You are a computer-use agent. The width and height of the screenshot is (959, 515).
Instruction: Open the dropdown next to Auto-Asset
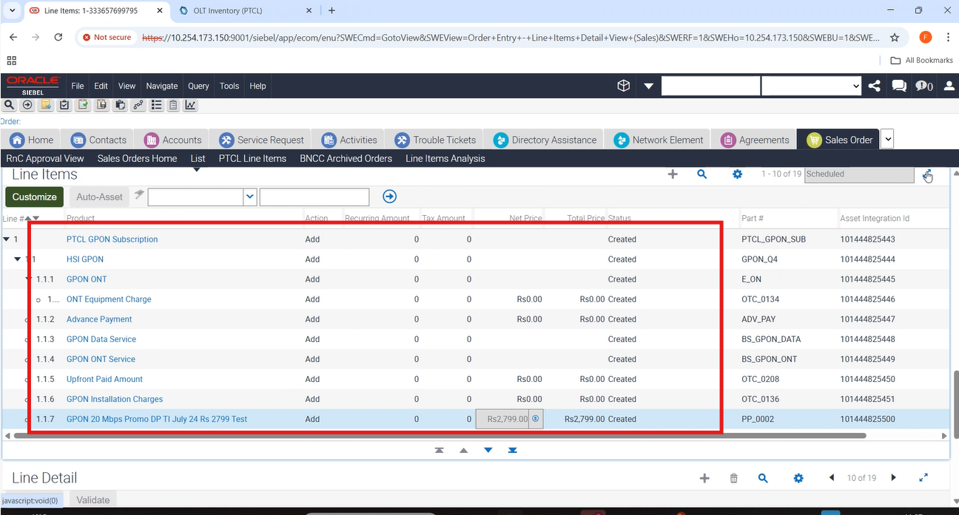pyautogui.click(x=250, y=197)
